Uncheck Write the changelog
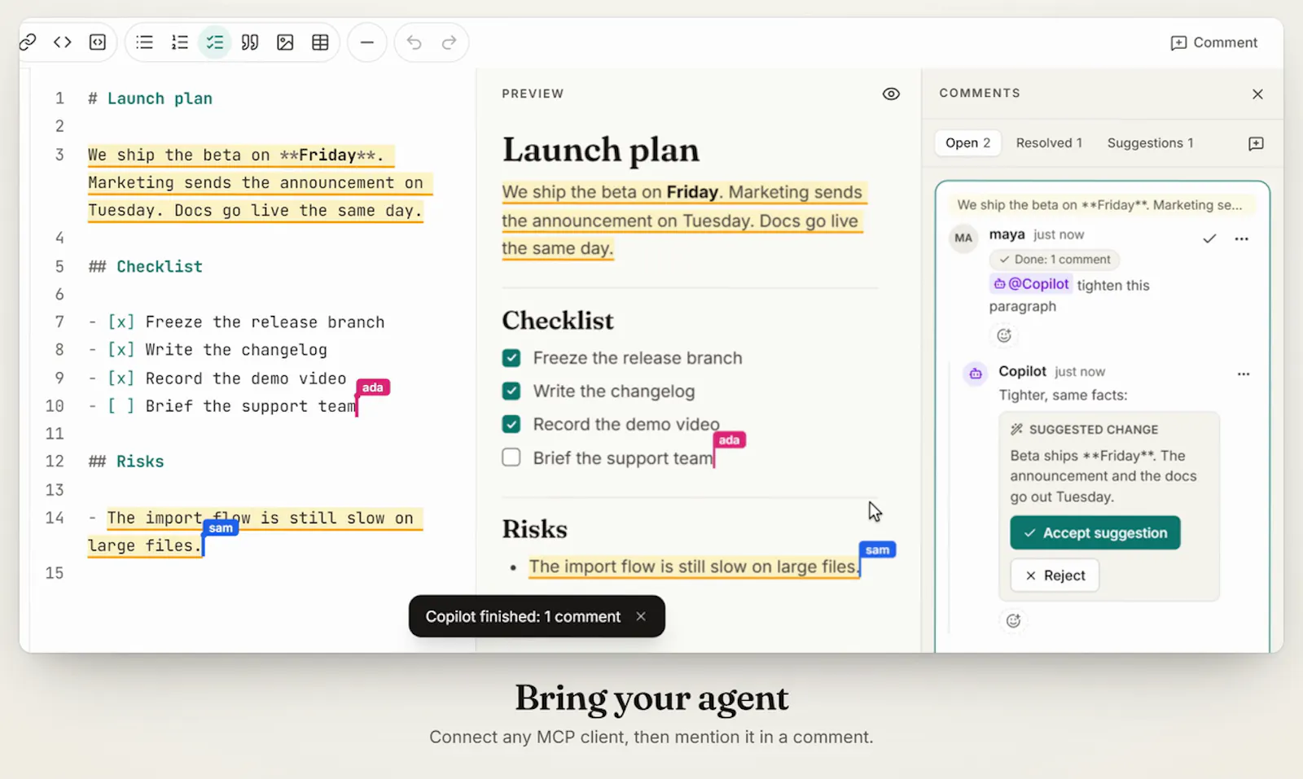This screenshot has height=779, width=1303. (511, 392)
